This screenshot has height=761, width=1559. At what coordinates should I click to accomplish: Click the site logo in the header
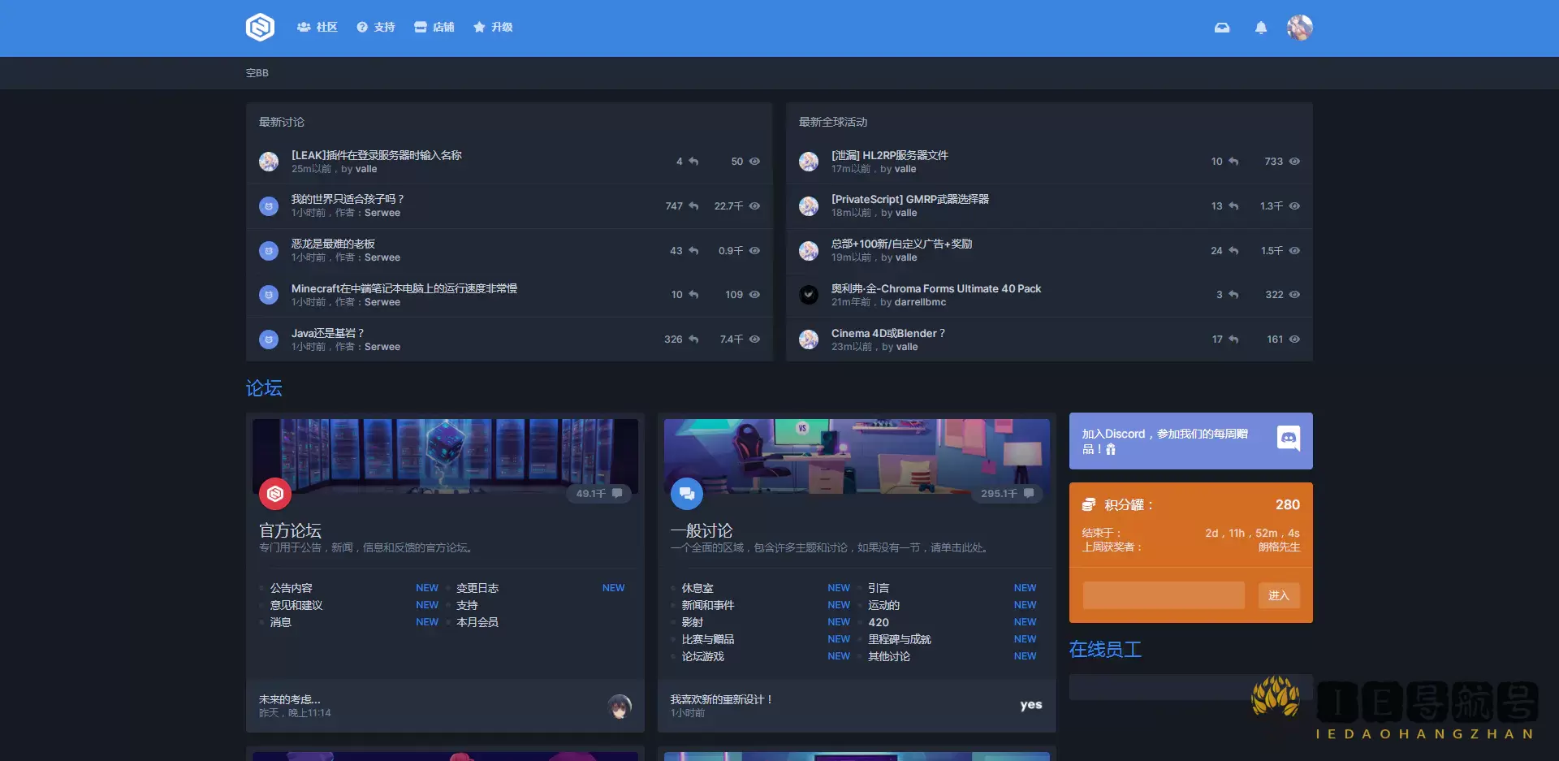pyautogui.click(x=260, y=28)
